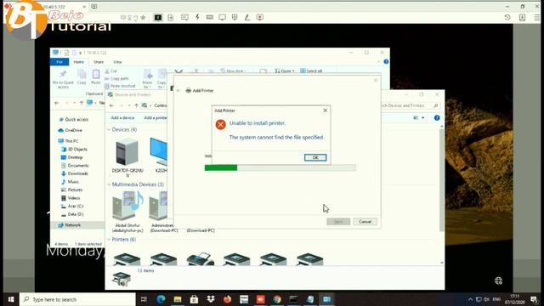The width and height of the screenshot is (544, 306).
Task: Open Documents folder in sidebar
Action: click(75, 166)
